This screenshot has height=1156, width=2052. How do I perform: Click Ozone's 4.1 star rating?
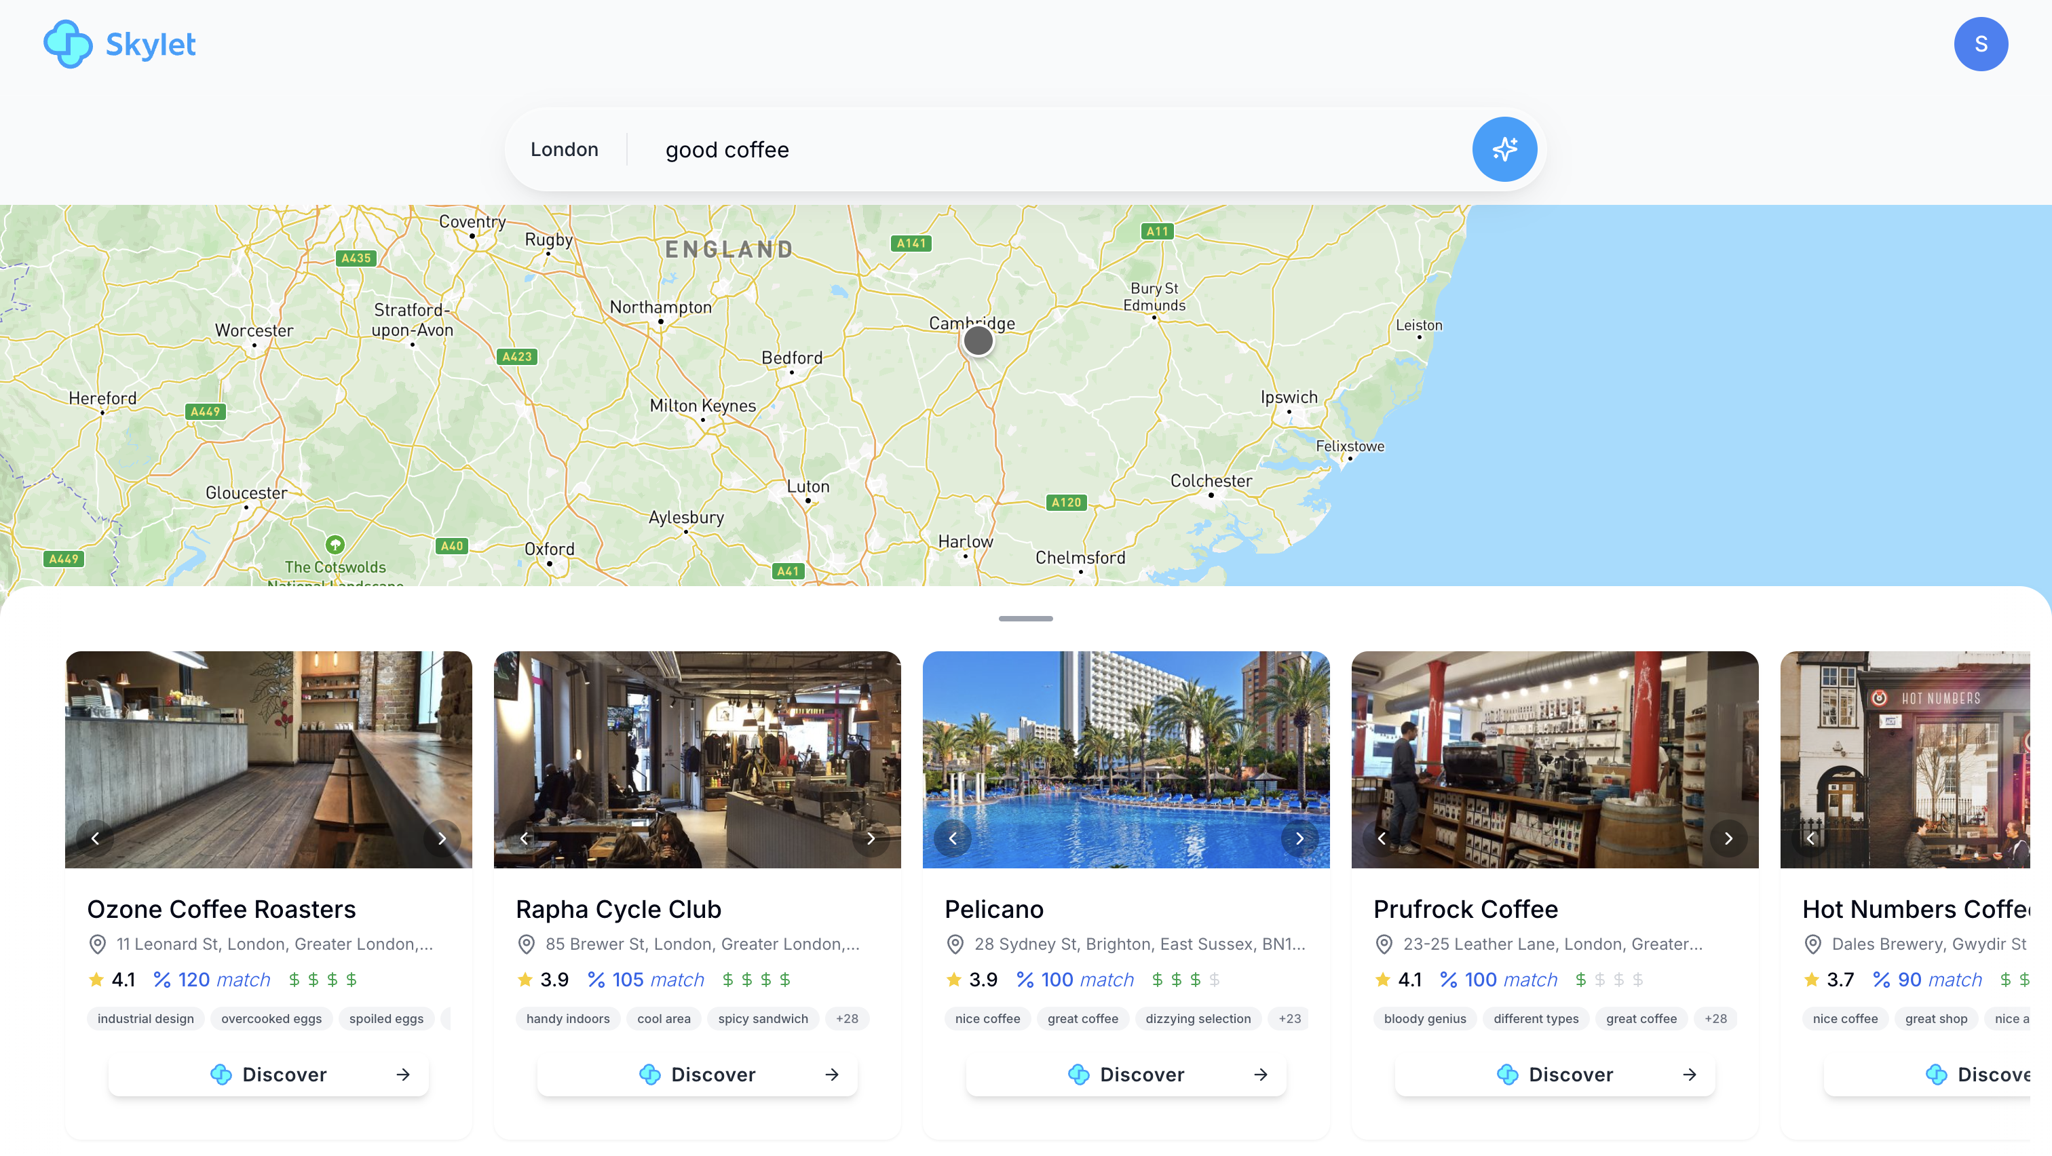pos(111,980)
